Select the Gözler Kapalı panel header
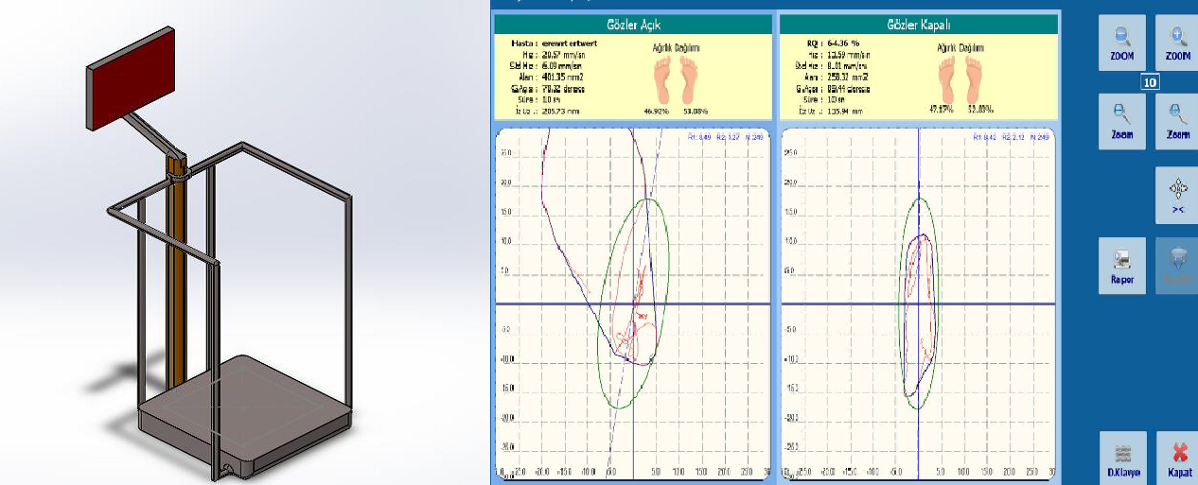 tap(917, 25)
